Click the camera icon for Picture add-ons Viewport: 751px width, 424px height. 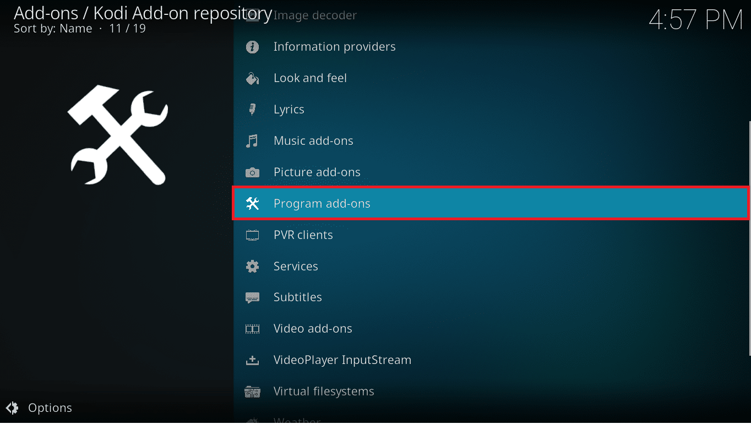coord(252,172)
